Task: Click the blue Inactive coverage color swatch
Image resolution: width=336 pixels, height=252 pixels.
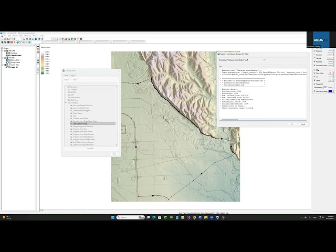Action: (x=330, y=91)
